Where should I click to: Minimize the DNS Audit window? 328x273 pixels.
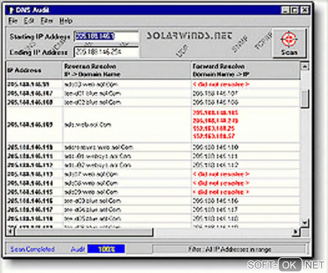(x=285, y=10)
